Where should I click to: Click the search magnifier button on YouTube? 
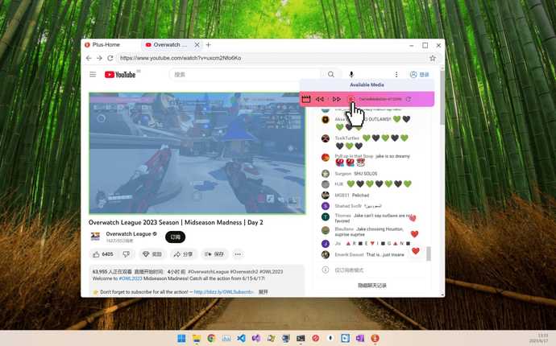click(330, 75)
